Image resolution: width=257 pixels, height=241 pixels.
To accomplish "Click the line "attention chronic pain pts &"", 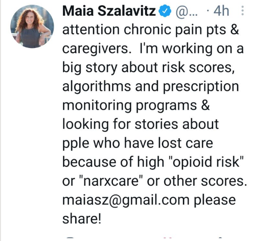I will coord(151,30).
